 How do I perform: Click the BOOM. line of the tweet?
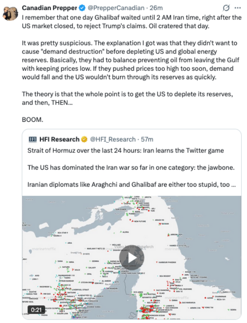point(33,120)
